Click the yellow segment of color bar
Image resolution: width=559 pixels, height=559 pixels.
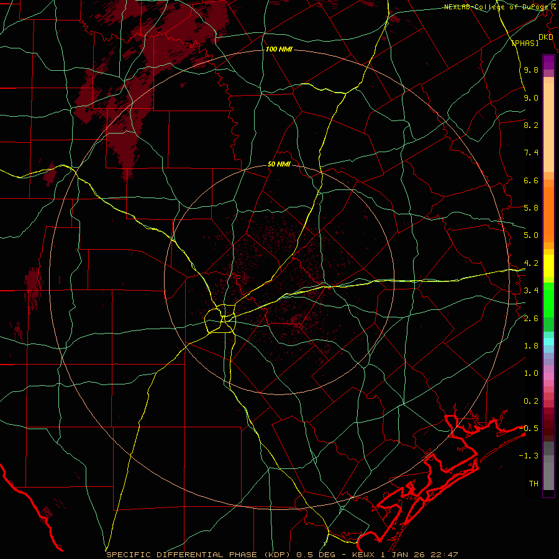pos(548,266)
